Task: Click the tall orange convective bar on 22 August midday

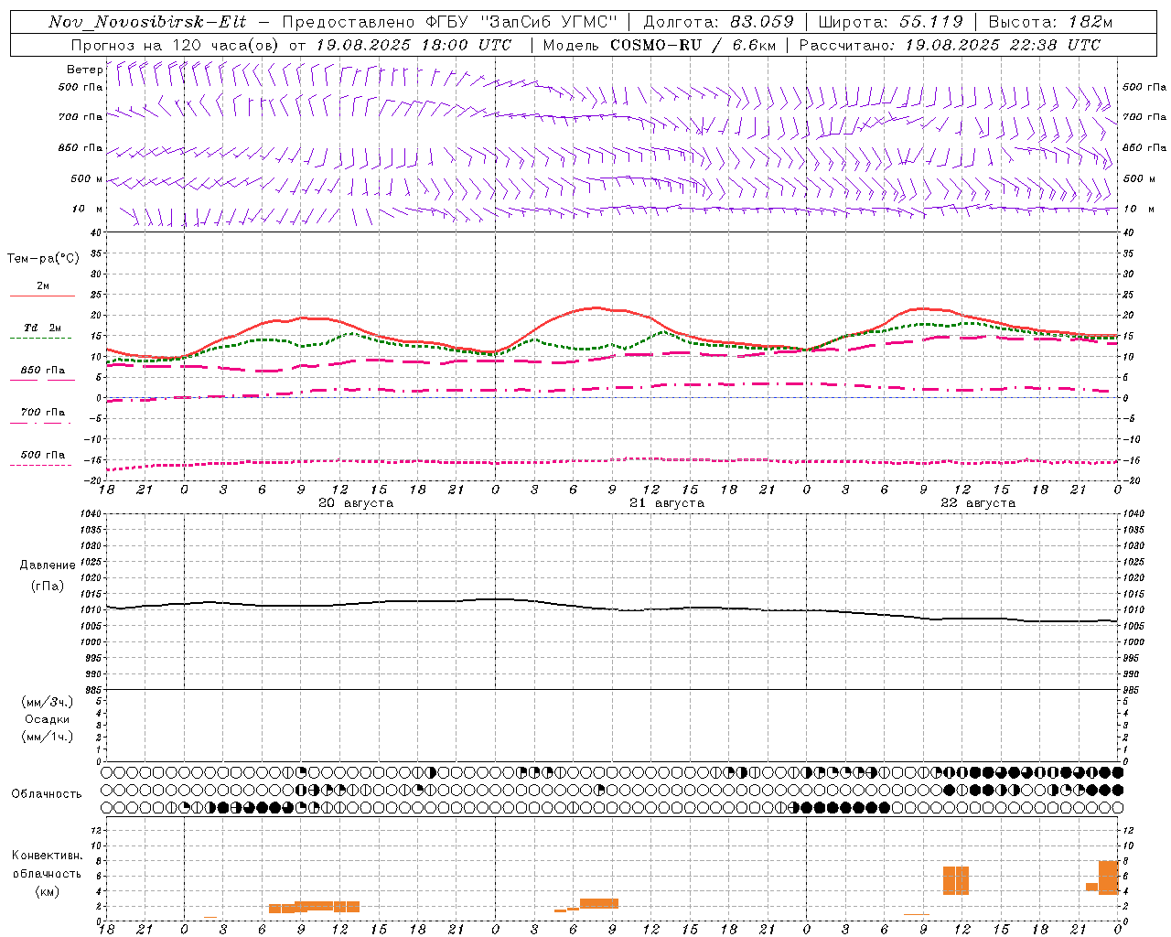Action: point(956,880)
